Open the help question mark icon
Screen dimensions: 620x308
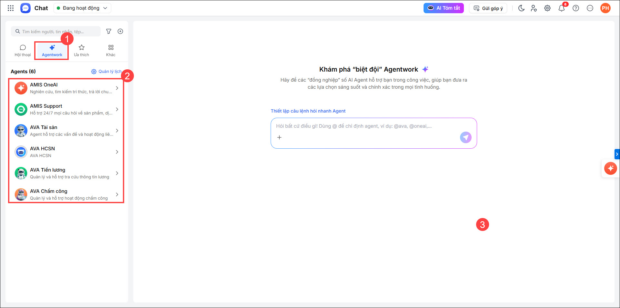pyautogui.click(x=576, y=8)
